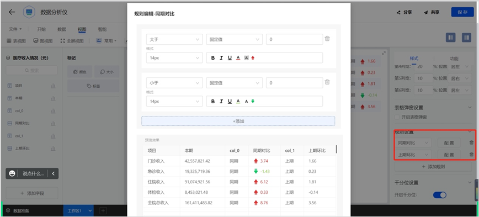Click Italic in the 小于 rule format bar

coord(221,101)
